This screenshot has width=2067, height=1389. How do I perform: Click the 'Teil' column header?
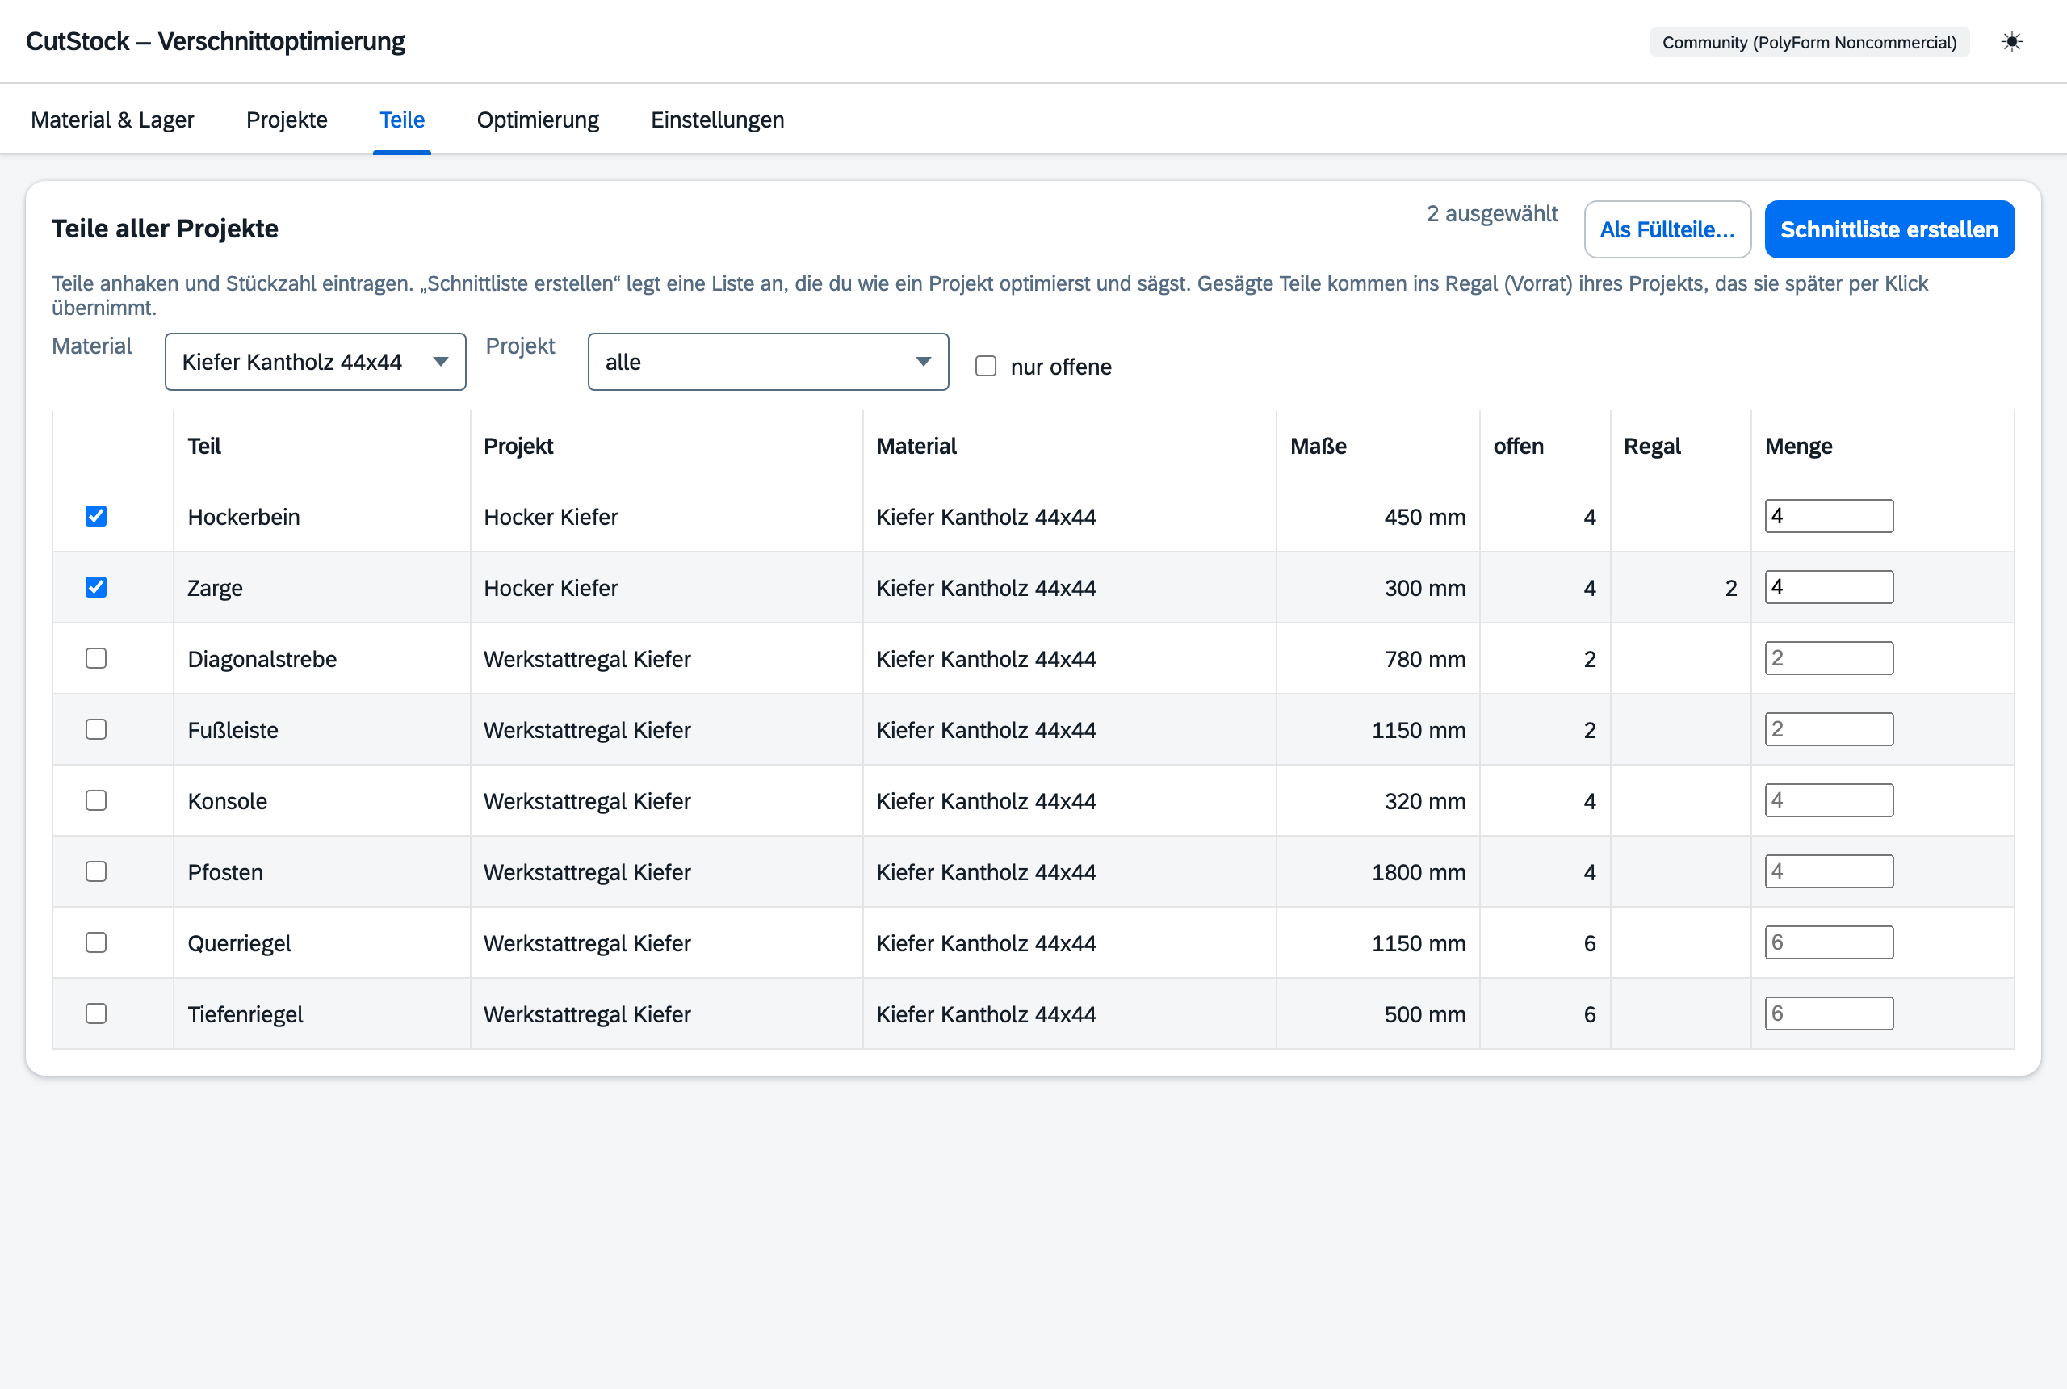pos(203,446)
